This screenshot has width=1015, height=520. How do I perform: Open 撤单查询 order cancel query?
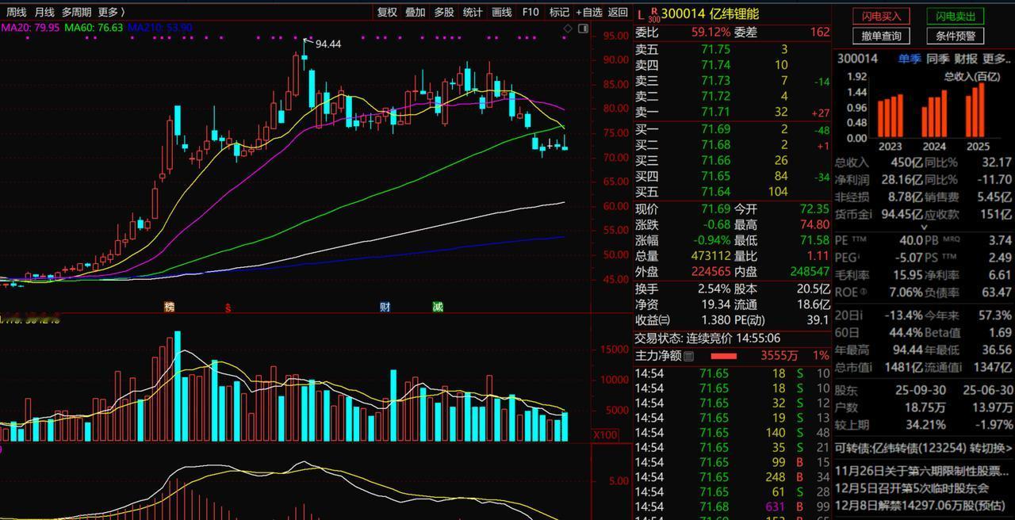(882, 36)
